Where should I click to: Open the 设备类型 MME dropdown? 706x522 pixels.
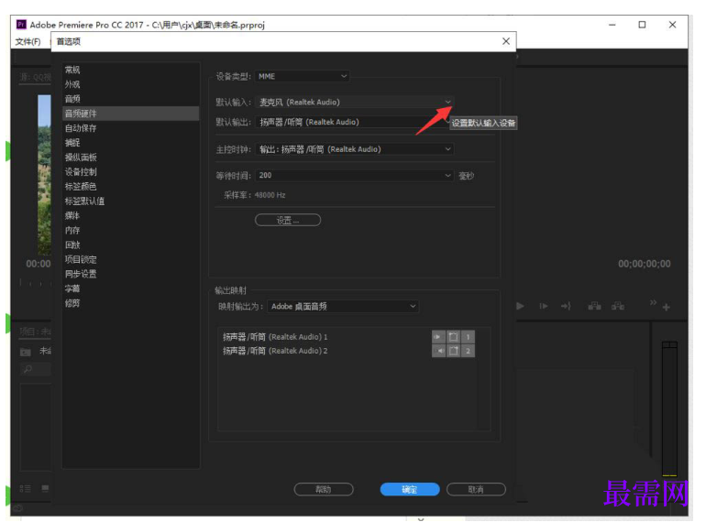click(303, 76)
